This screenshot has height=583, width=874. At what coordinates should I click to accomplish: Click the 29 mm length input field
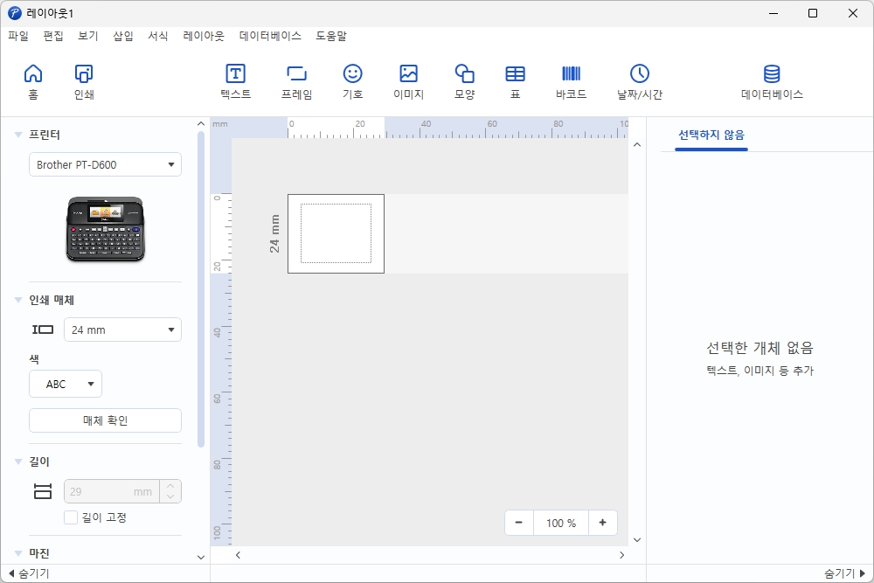click(x=112, y=491)
